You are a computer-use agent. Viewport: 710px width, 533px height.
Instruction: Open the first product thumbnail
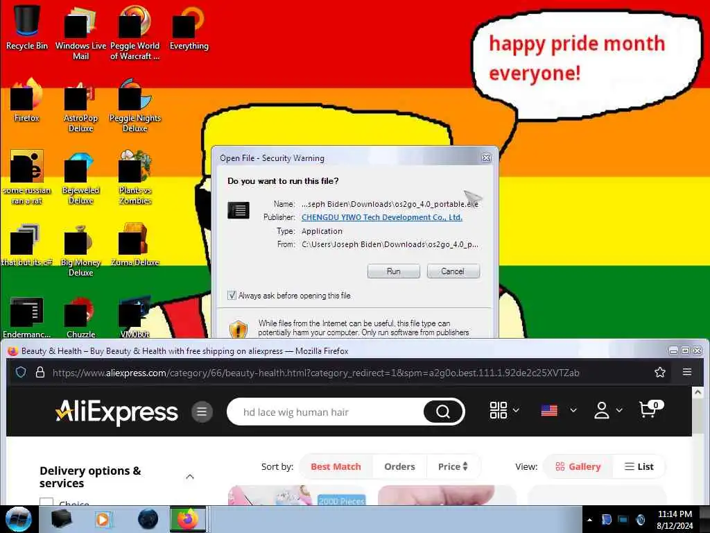click(x=297, y=496)
